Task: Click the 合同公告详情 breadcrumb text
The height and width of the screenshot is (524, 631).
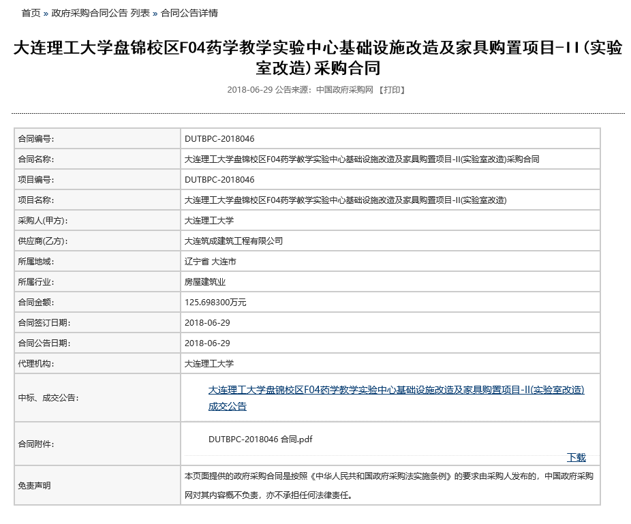Action: (189, 13)
